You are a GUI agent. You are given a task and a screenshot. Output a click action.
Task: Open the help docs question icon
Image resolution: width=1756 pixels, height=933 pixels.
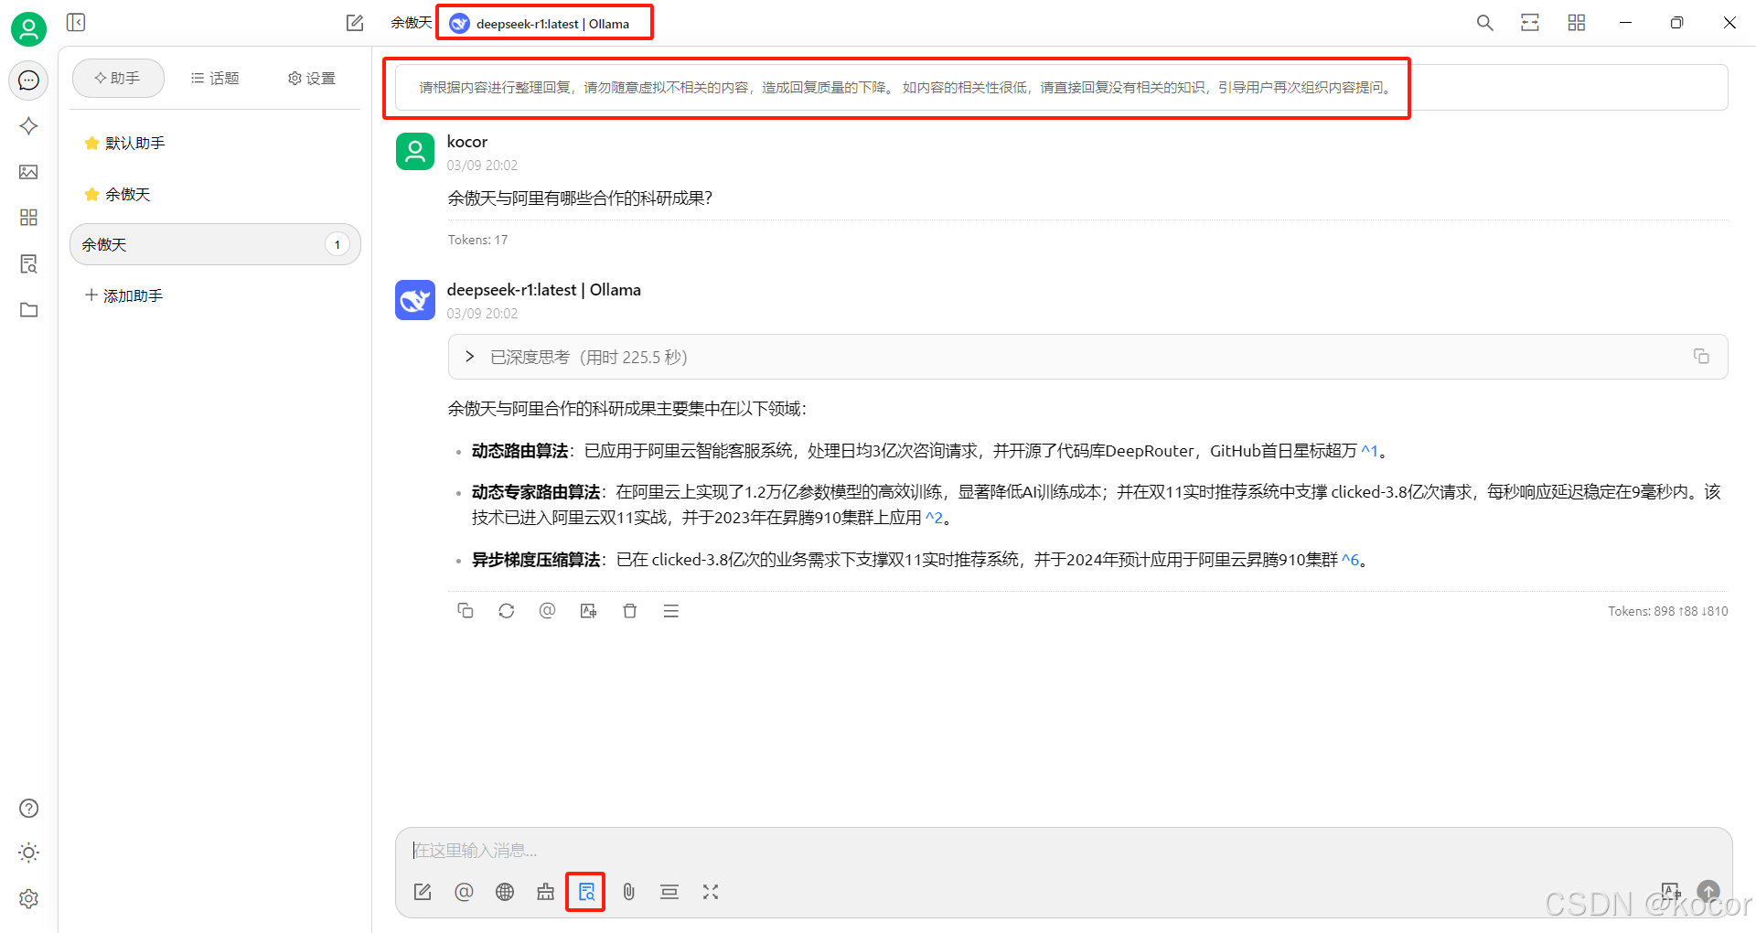point(28,809)
